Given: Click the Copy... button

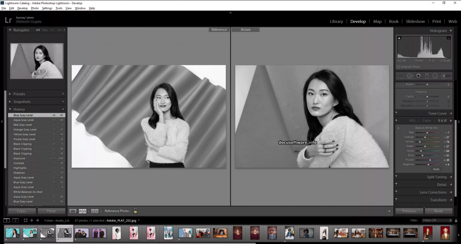Looking at the screenshot, I should tap(22, 211).
